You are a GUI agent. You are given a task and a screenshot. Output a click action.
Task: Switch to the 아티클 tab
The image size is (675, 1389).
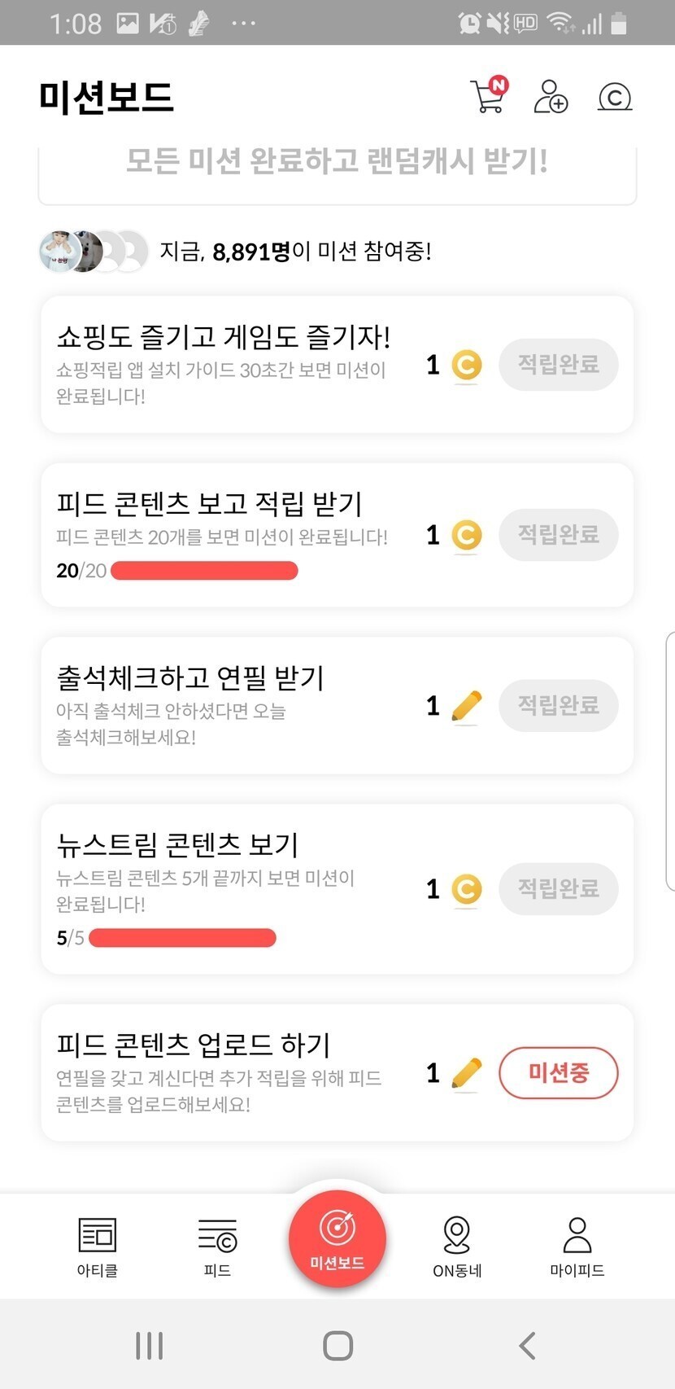tap(98, 1246)
